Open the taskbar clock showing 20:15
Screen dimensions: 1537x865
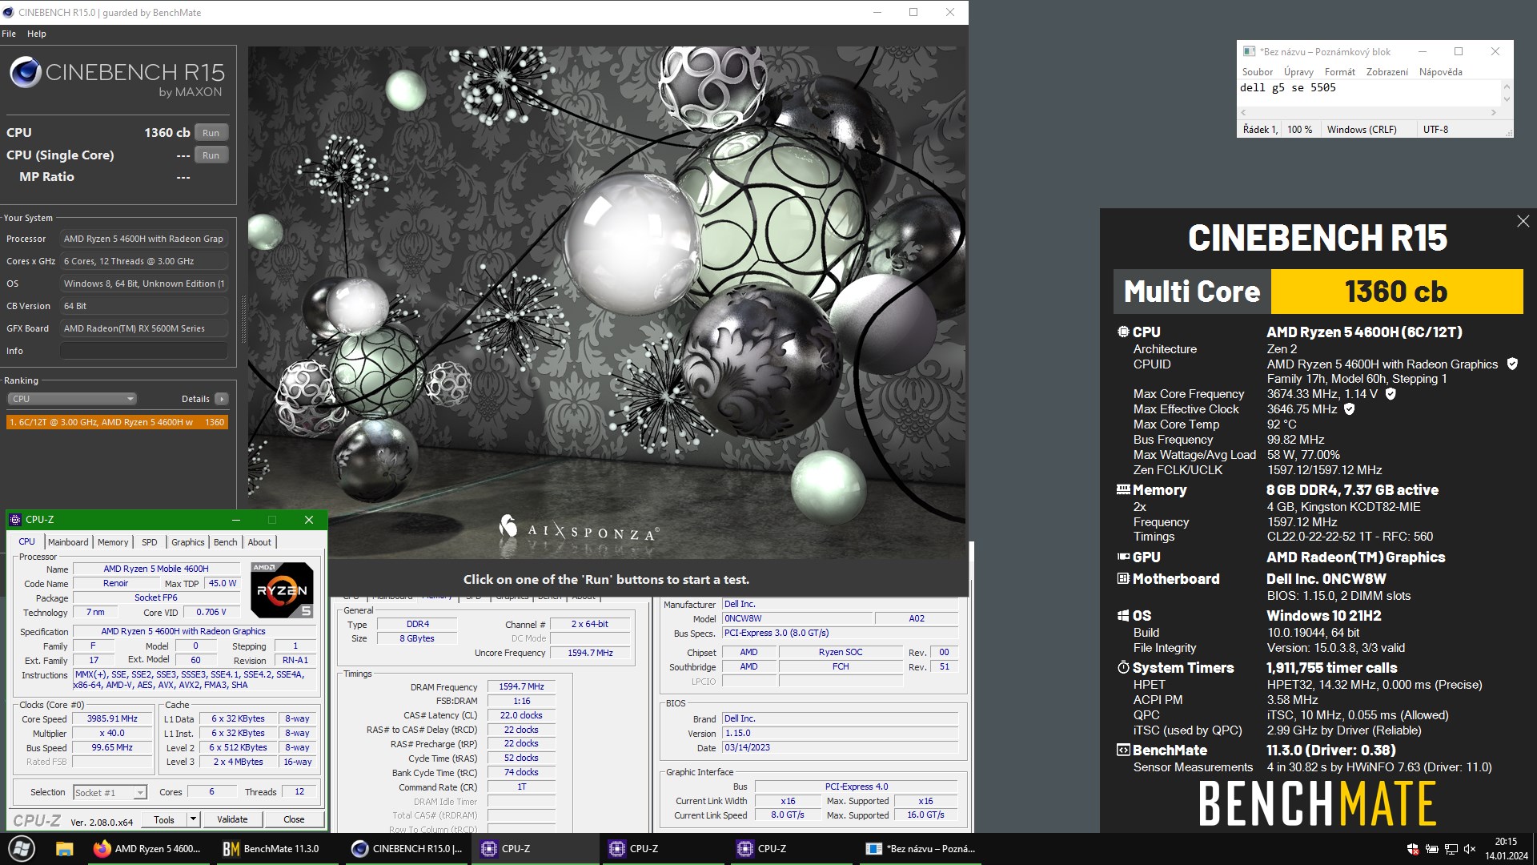(x=1506, y=849)
